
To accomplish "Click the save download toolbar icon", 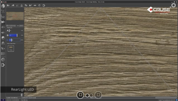I will 22,5.
